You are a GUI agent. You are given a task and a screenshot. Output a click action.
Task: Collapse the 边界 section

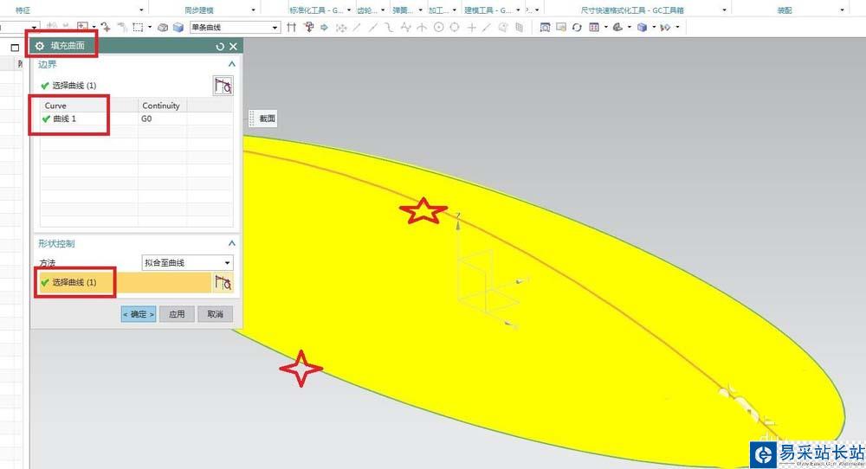pyautogui.click(x=232, y=64)
